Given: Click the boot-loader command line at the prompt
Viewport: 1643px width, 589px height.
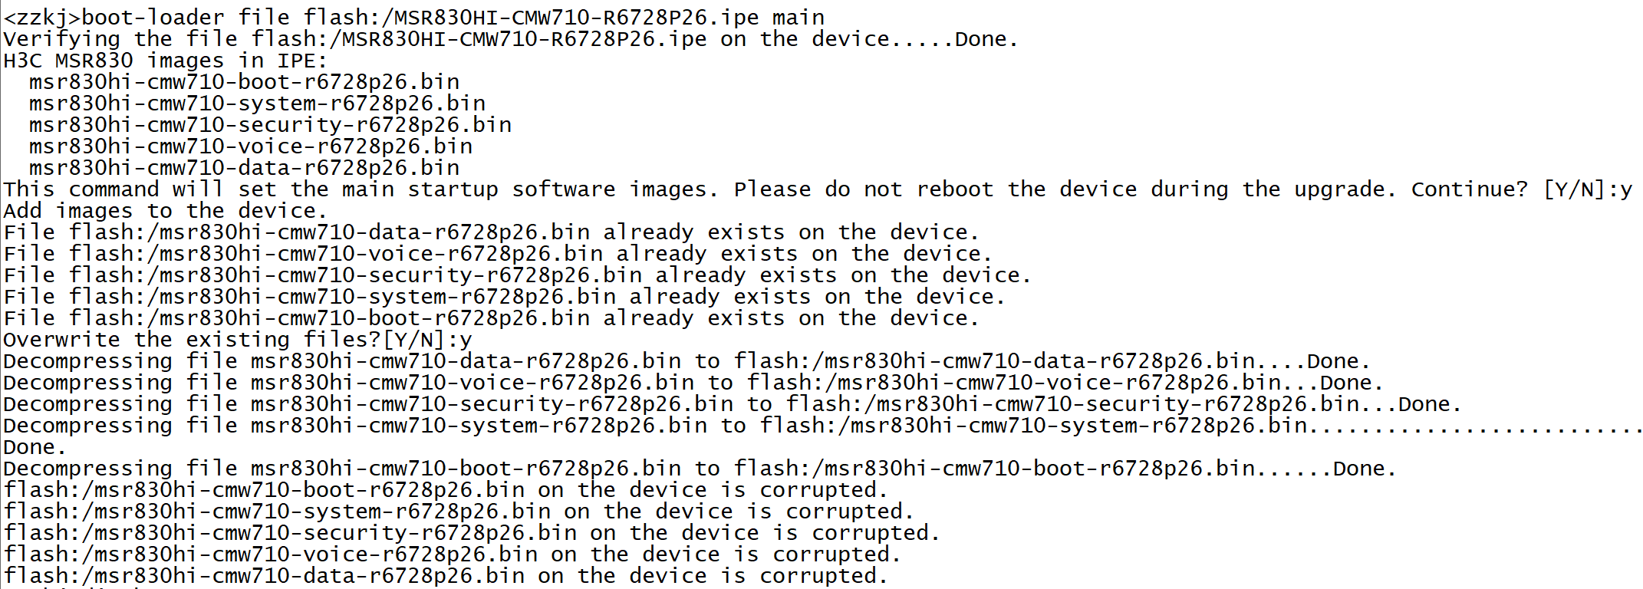Looking at the screenshot, I should coord(414,17).
